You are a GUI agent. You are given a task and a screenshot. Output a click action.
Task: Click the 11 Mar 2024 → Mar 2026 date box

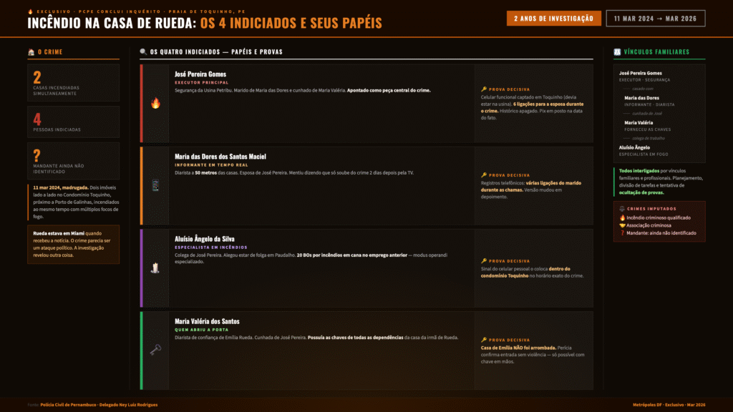pyautogui.click(x=655, y=19)
